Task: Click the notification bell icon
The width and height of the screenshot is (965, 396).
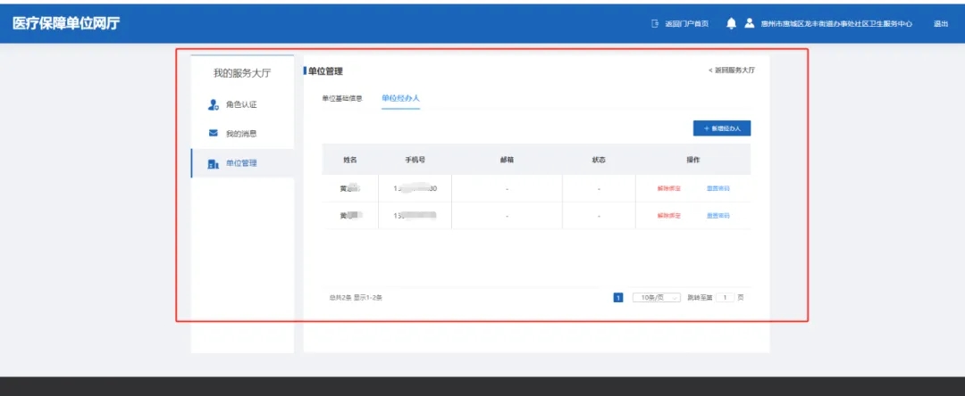Action: [x=731, y=24]
